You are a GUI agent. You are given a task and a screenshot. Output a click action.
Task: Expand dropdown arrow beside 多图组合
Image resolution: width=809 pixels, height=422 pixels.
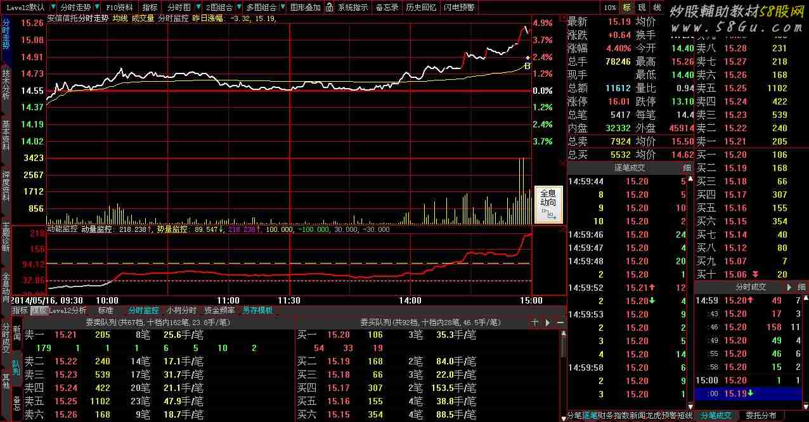[x=282, y=7]
